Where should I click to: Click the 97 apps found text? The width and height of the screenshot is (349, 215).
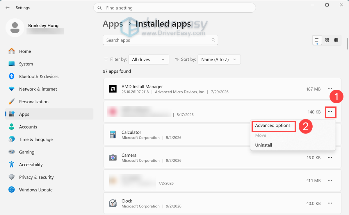(x=117, y=71)
